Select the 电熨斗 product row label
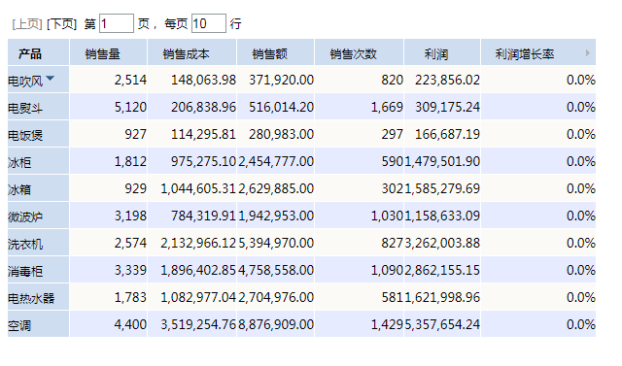 [x=25, y=108]
